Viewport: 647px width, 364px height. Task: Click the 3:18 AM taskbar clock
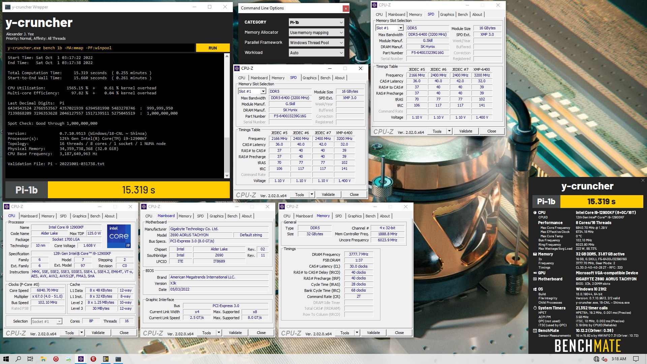[x=619, y=359]
